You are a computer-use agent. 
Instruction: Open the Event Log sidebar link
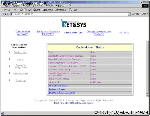tap(20, 80)
